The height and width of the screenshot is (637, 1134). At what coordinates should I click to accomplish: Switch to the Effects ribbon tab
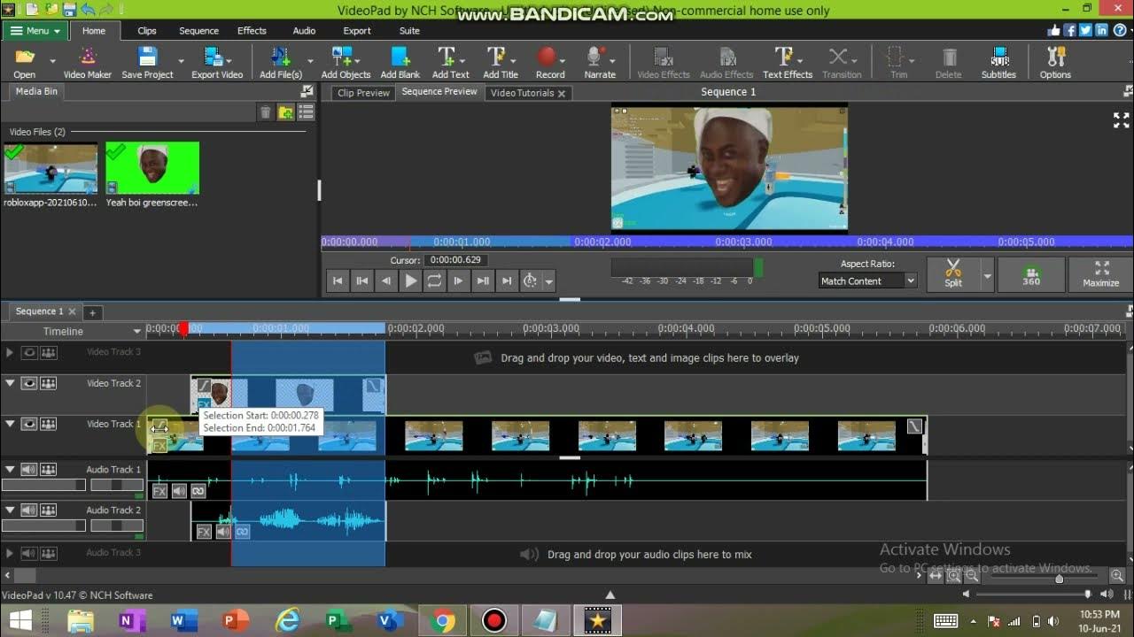(x=252, y=30)
